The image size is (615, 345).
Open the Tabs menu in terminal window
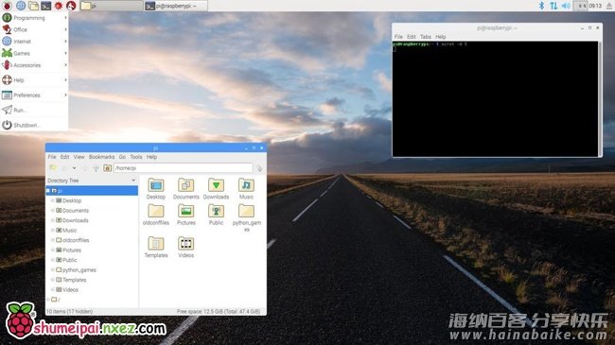(x=426, y=37)
